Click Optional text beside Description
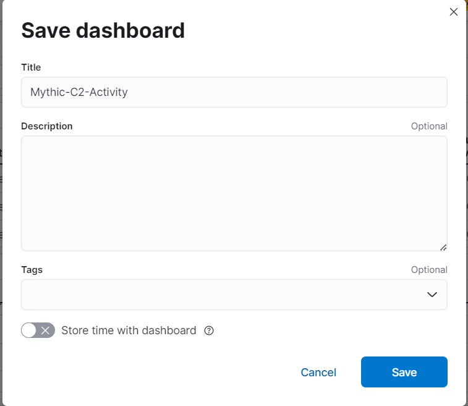 pos(429,126)
